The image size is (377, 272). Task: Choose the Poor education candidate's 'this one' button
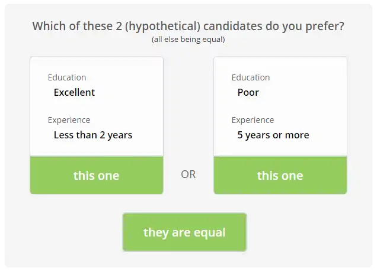tap(280, 176)
